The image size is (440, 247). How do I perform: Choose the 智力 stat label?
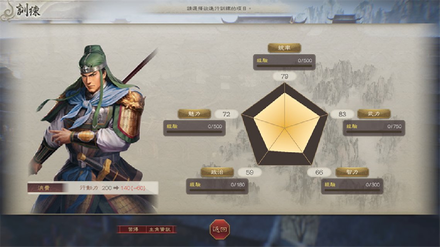(x=352, y=172)
